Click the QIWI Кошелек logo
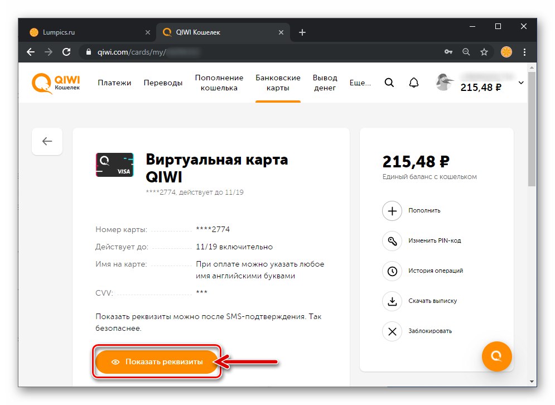555x405 pixels. tap(56, 83)
